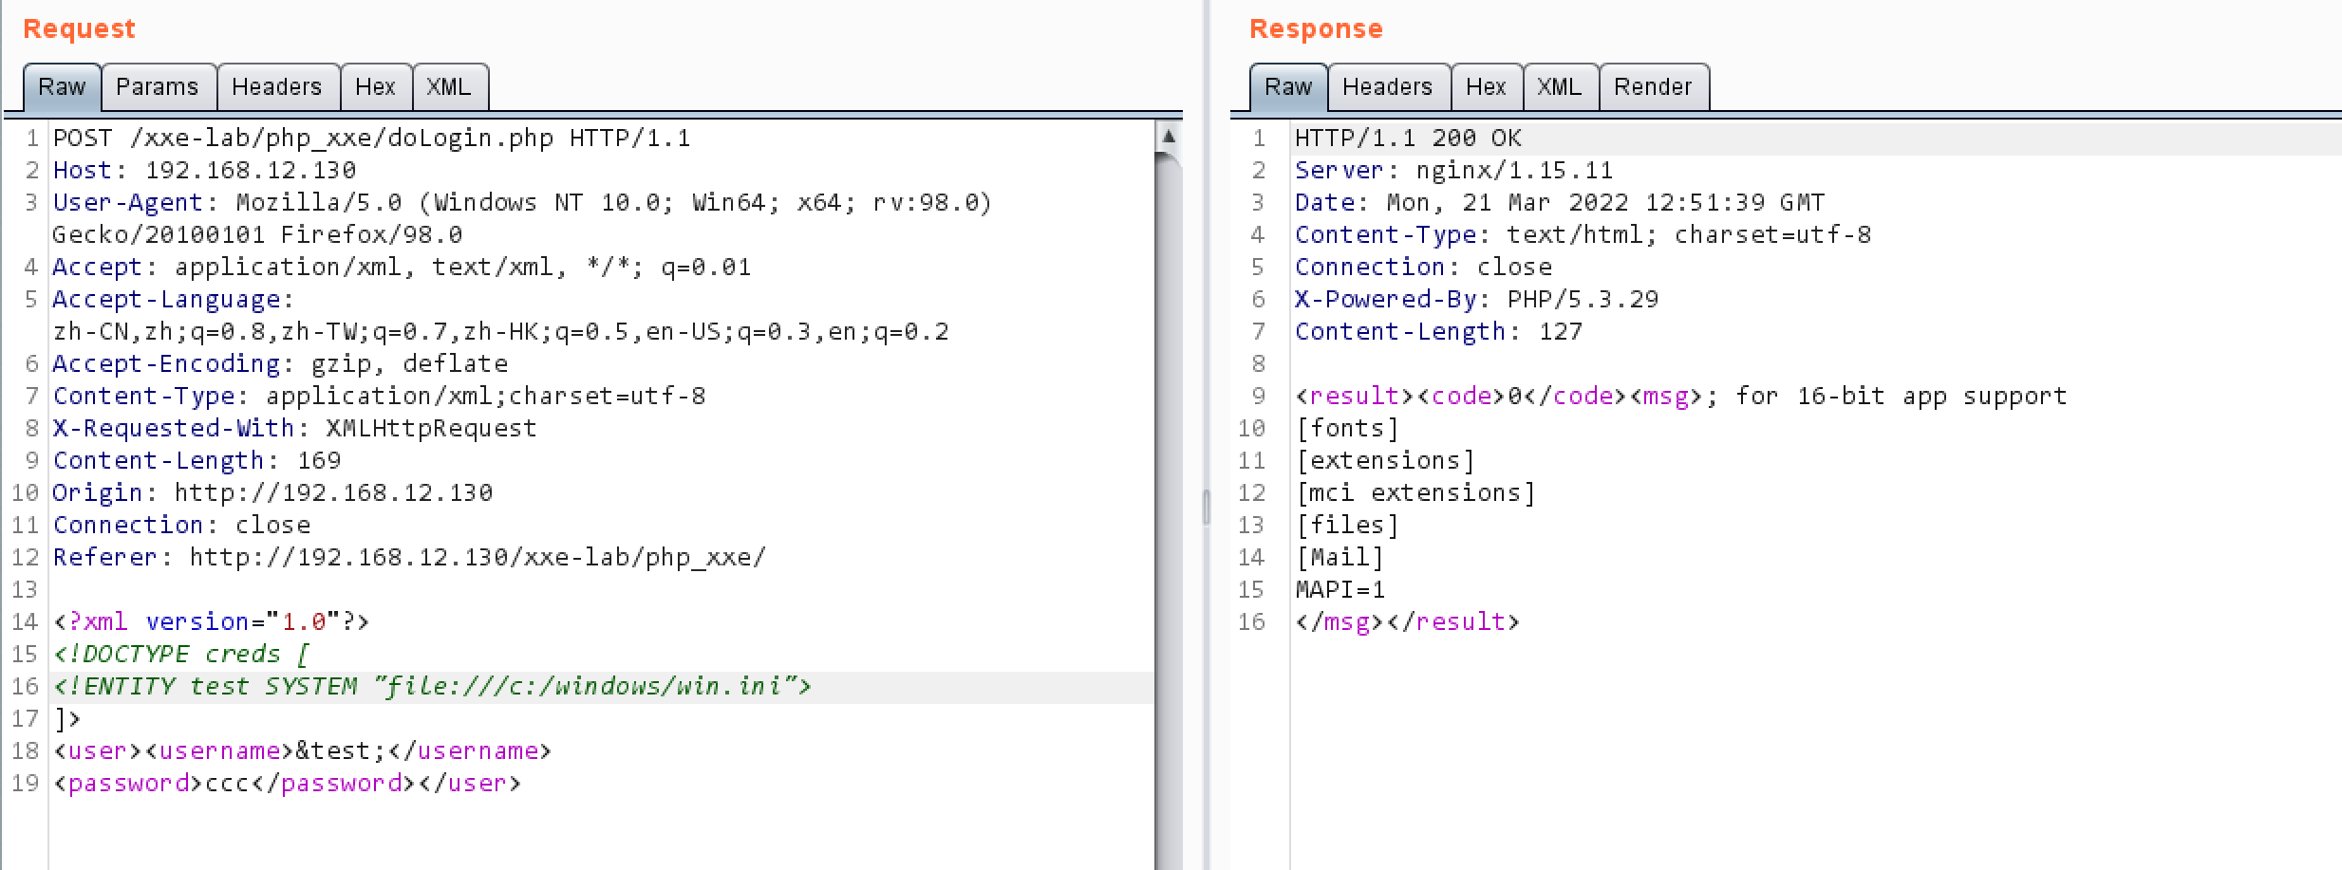The image size is (2342, 870).
Task: Click the <!DOCTYPE creds [ line
Action: point(181,655)
